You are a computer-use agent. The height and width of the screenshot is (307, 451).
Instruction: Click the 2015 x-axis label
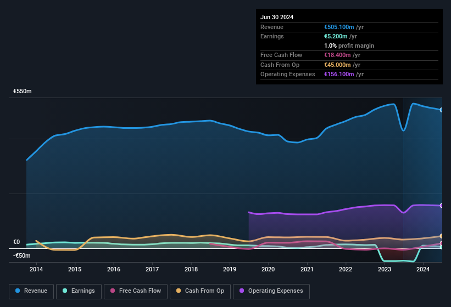(75, 269)
